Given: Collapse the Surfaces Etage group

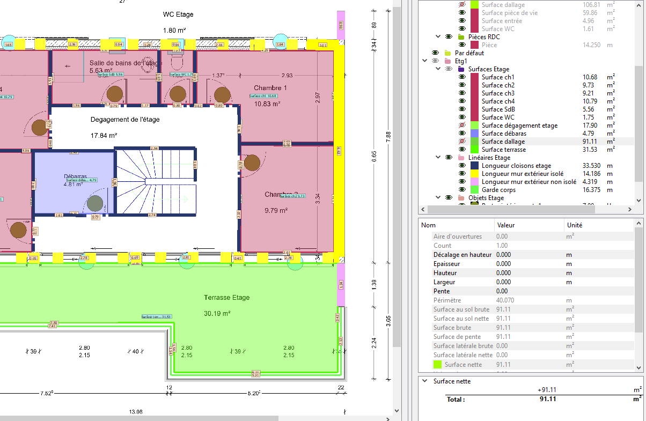Looking at the screenshot, I should point(438,69).
